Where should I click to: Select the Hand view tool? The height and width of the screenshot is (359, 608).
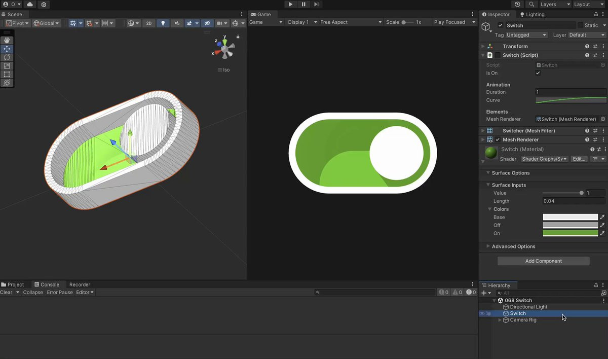point(7,40)
